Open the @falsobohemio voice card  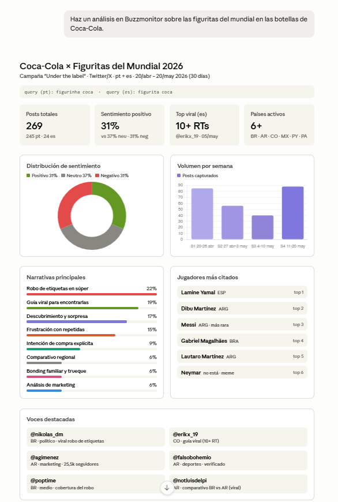point(238,460)
